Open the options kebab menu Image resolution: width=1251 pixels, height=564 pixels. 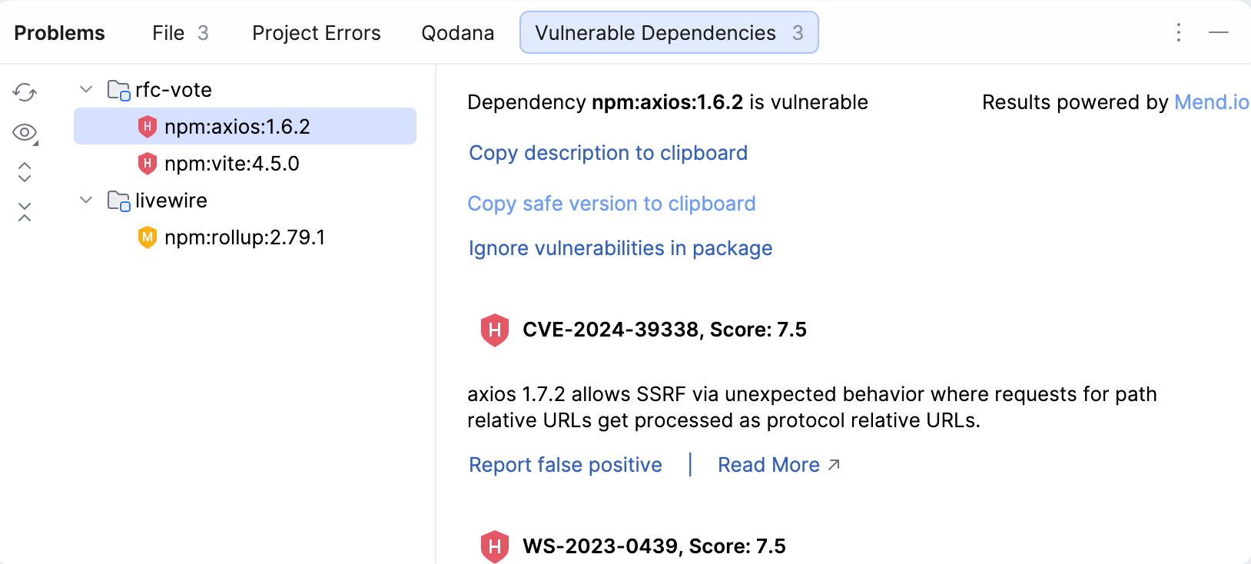click(x=1178, y=32)
